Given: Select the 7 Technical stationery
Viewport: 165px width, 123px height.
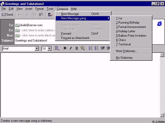Looking at the screenshot, I should pos(131,44).
